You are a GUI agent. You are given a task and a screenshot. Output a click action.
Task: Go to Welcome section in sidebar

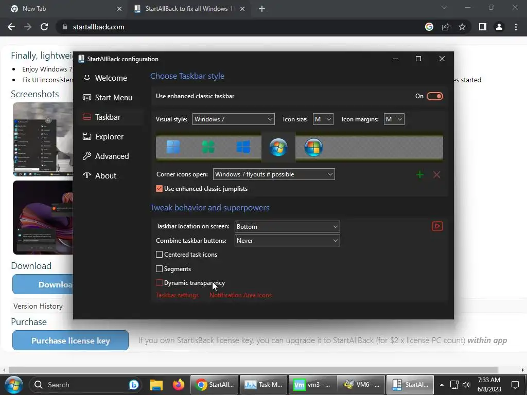[x=111, y=78]
